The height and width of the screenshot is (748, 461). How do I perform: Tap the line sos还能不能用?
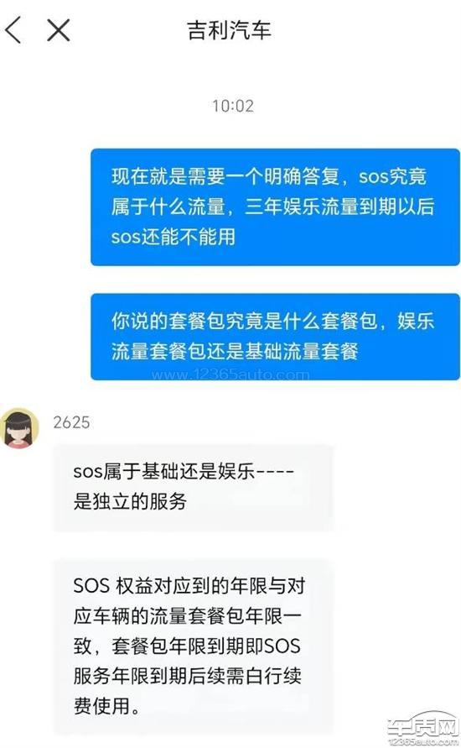click(x=174, y=237)
